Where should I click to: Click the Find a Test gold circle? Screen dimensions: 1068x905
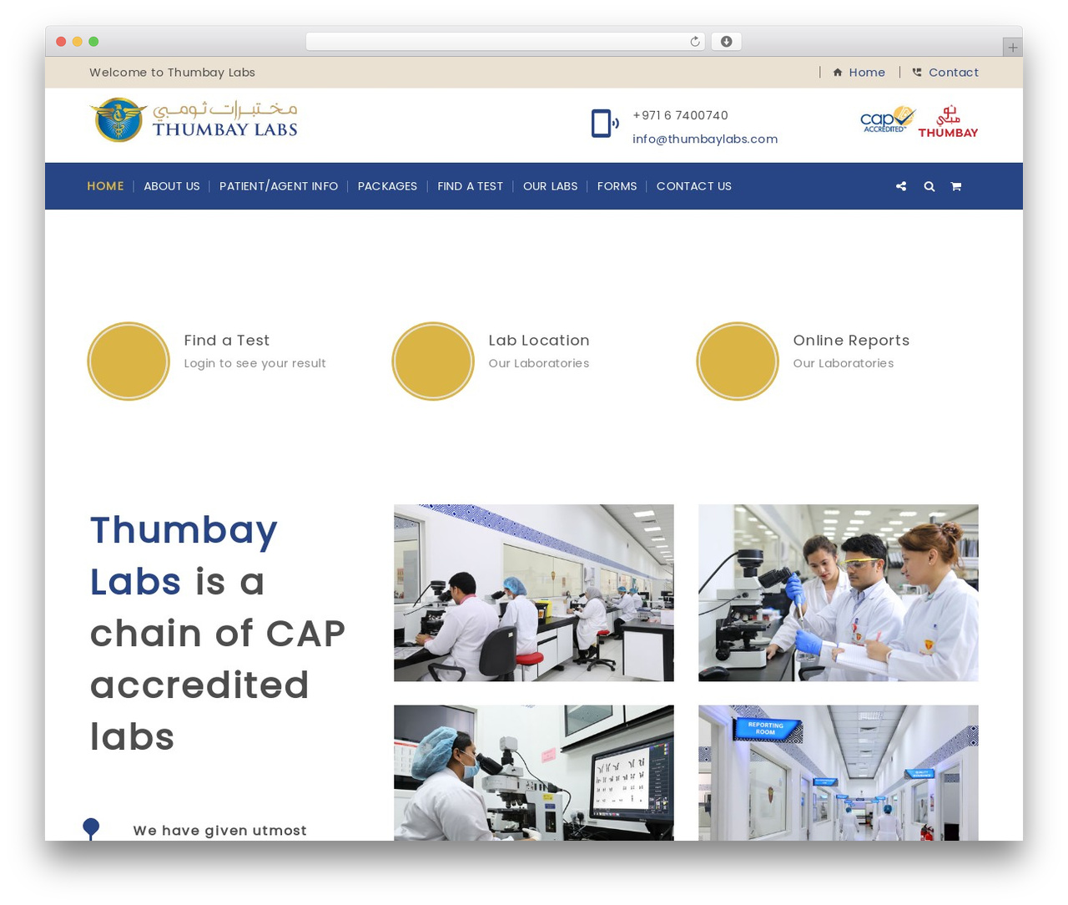click(128, 361)
